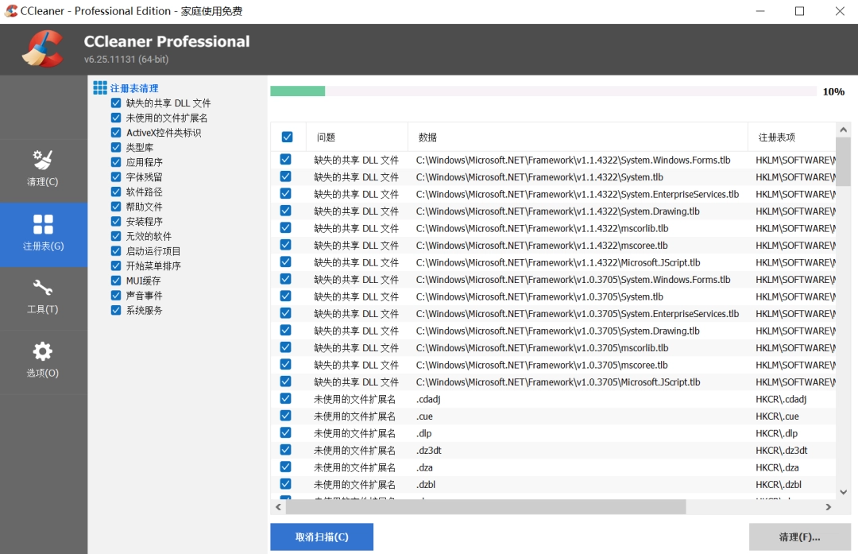Click the CCleaner icon in title bar
The image size is (858, 554).
[11, 10]
